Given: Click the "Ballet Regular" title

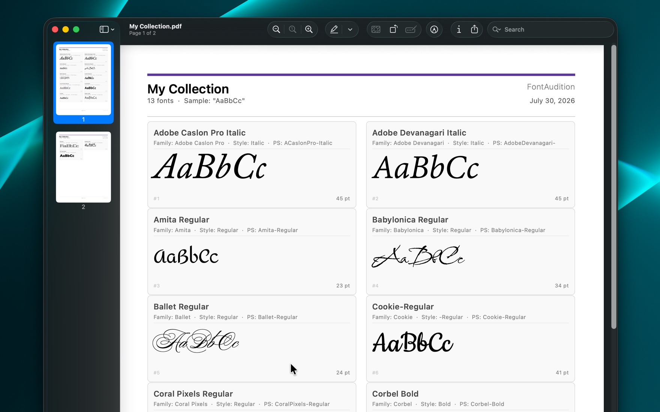Looking at the screenshot, I should [x=181, y=306].
